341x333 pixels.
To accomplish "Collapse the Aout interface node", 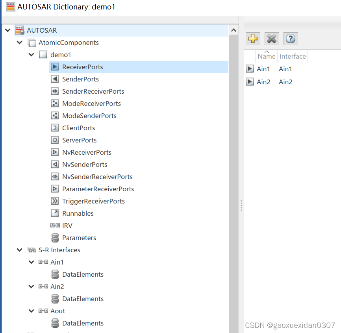I will pos(32,311).
